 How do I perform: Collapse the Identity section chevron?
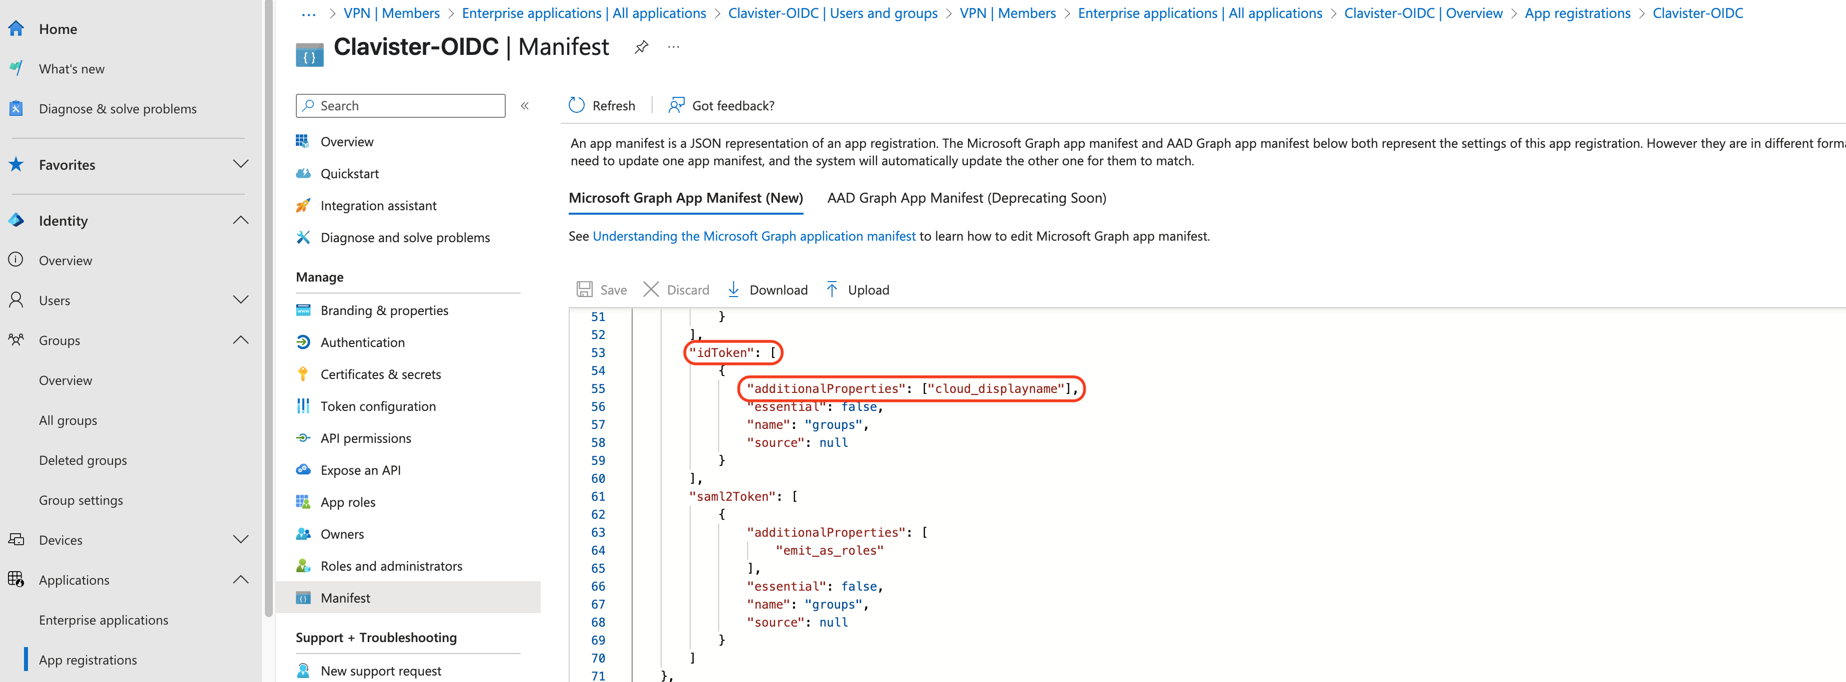tap(241, 220)
